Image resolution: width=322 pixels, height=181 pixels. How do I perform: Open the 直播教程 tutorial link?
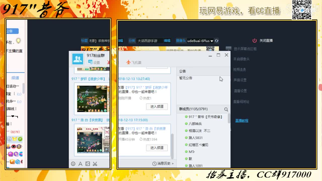click(242, 120)
